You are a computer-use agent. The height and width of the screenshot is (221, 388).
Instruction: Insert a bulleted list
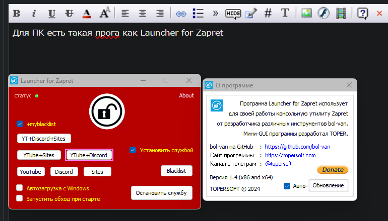(x=198, y=14)
